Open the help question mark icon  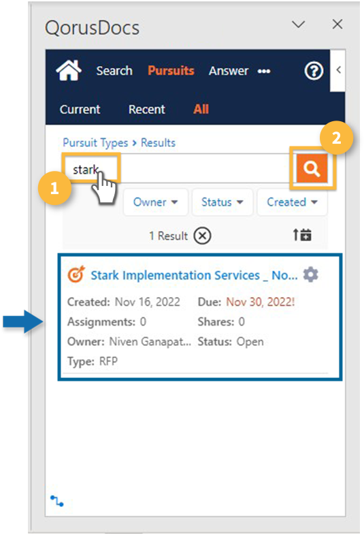point(313,71)
